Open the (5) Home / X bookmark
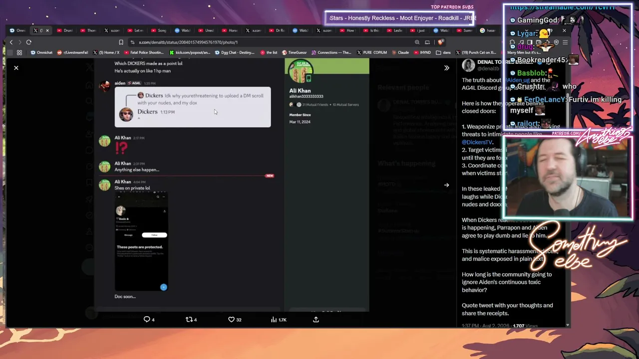The image size is (639, 359). 106,52
